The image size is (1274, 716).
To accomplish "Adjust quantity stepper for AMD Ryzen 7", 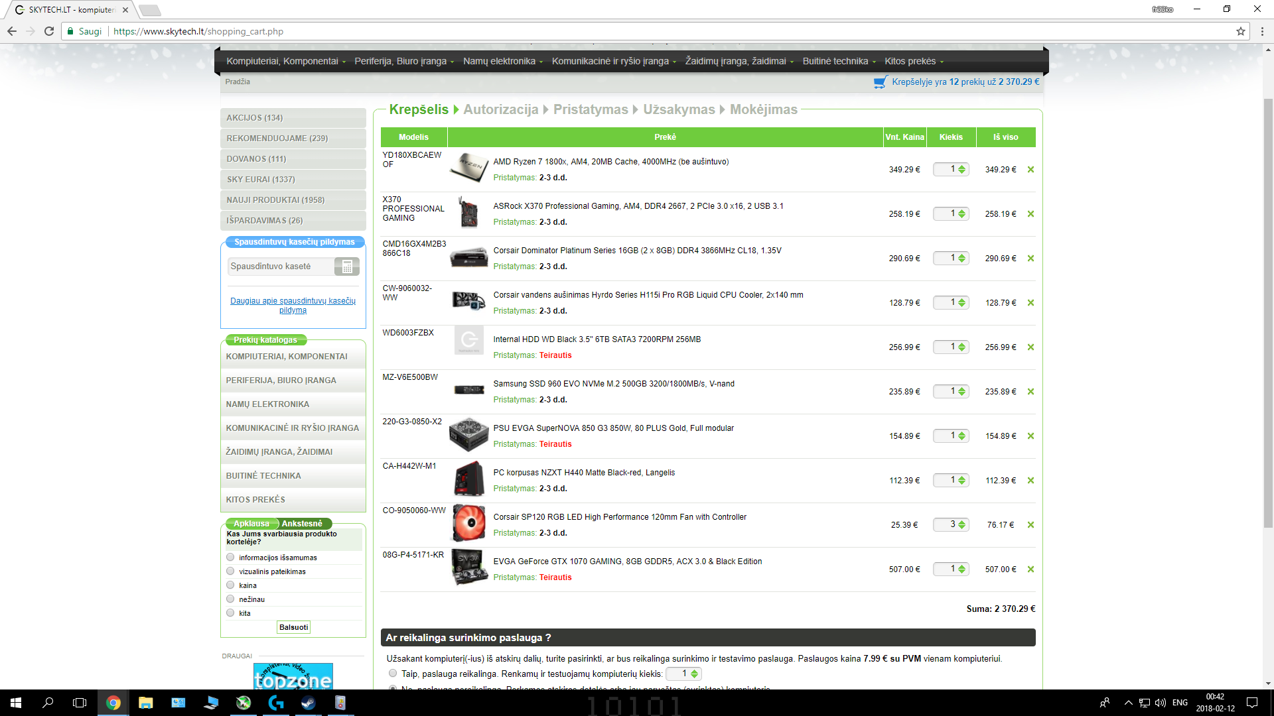I will click(x=961, y=170).
